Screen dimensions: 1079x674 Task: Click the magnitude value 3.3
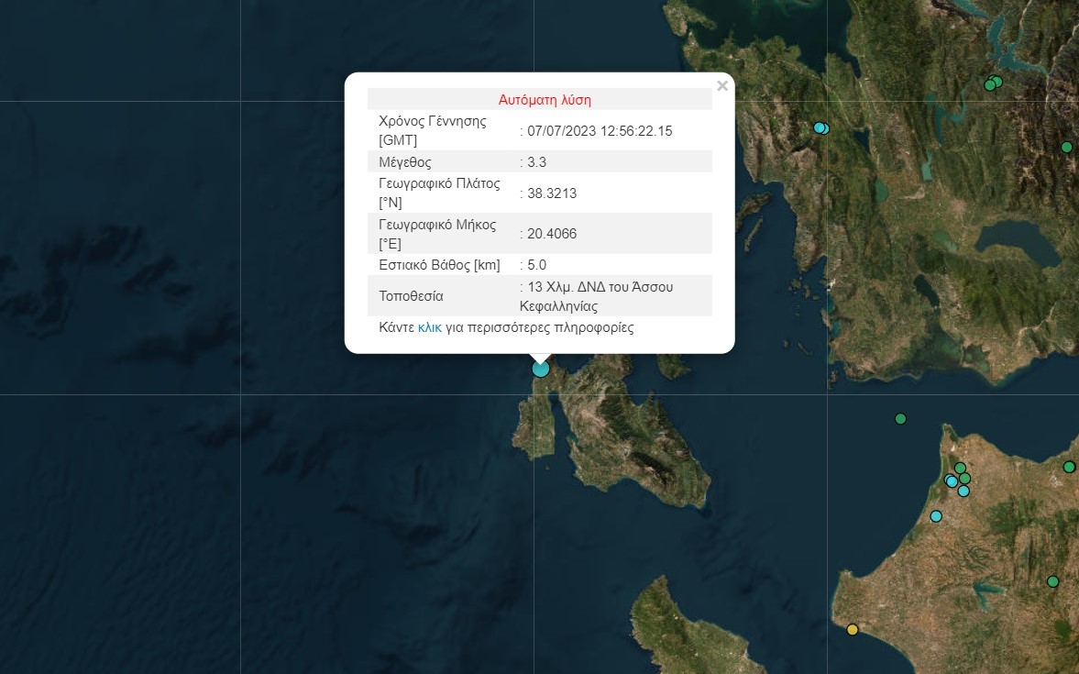pos(537,162)
